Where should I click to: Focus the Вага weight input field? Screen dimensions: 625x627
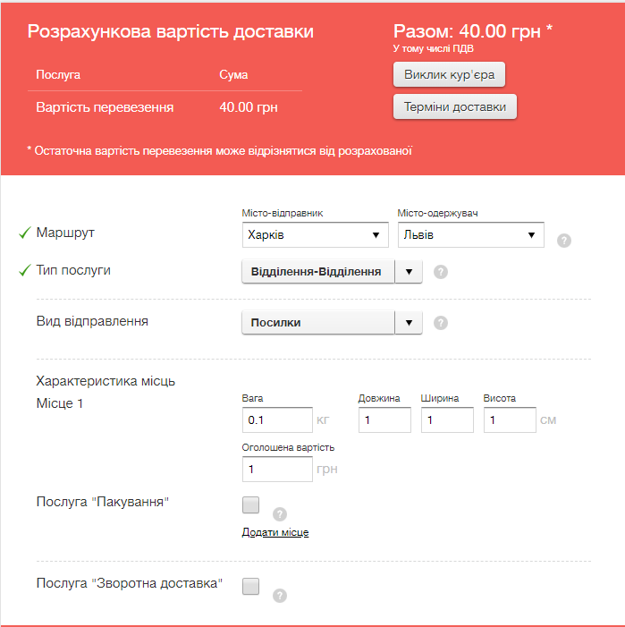277,419
